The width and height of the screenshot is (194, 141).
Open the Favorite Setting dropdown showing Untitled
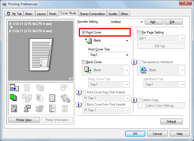[x=126, y=22]
